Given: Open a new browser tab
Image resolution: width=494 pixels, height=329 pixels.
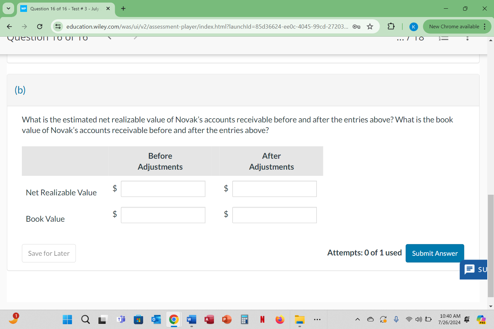Looking at the screenshot, I should click(123, 9).
